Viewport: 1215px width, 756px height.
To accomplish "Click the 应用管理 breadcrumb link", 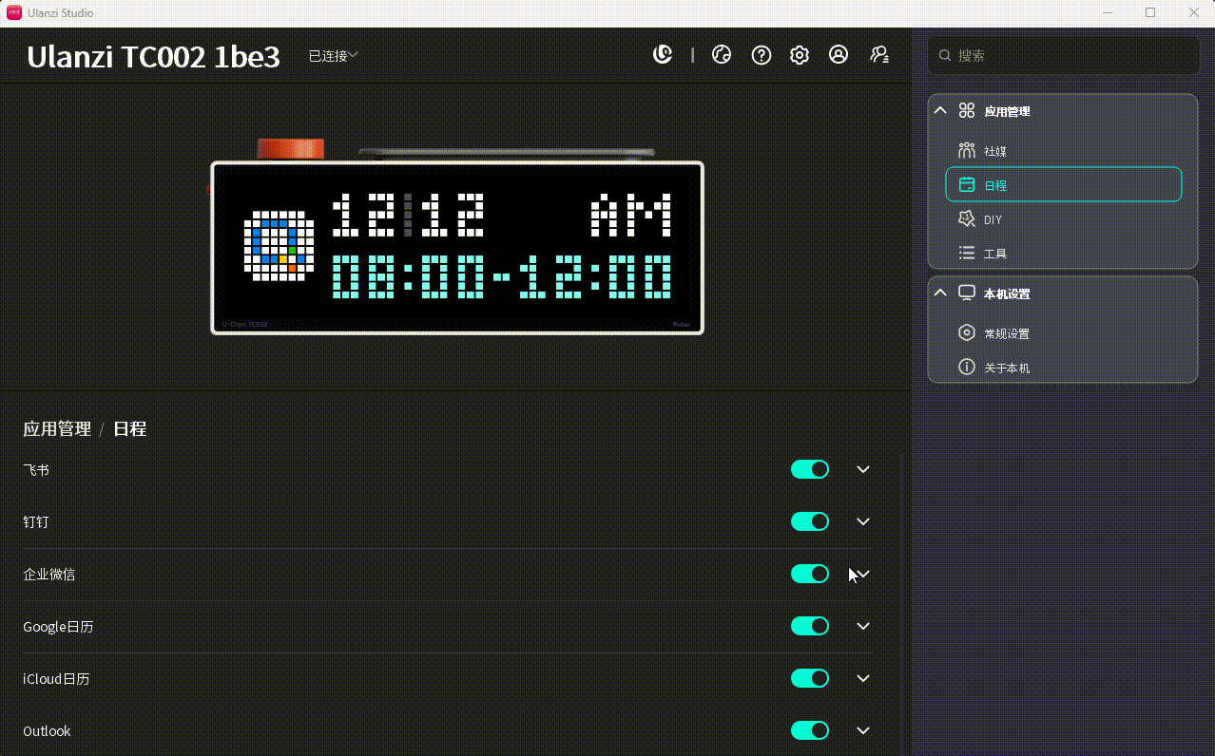I will 57,429.
